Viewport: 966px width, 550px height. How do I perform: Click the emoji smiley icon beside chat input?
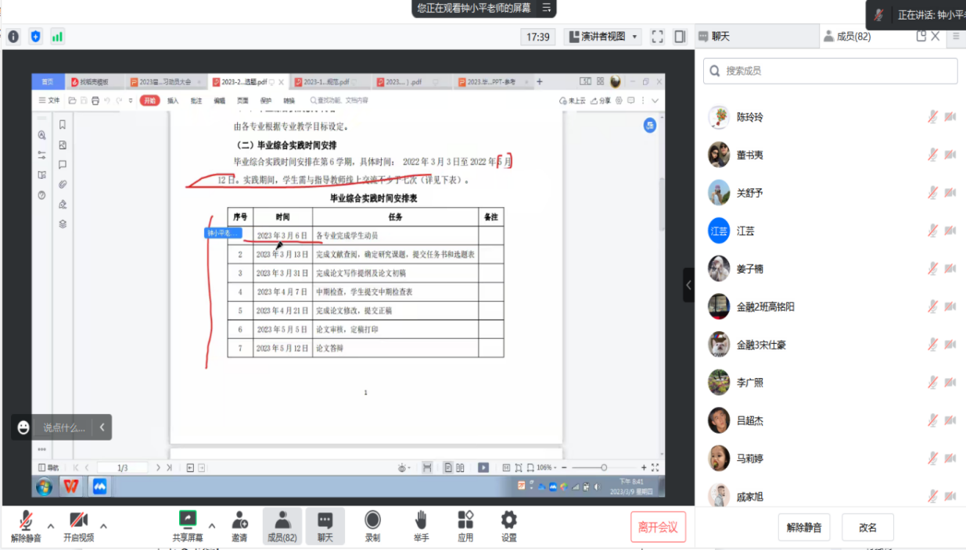point(23,427)
